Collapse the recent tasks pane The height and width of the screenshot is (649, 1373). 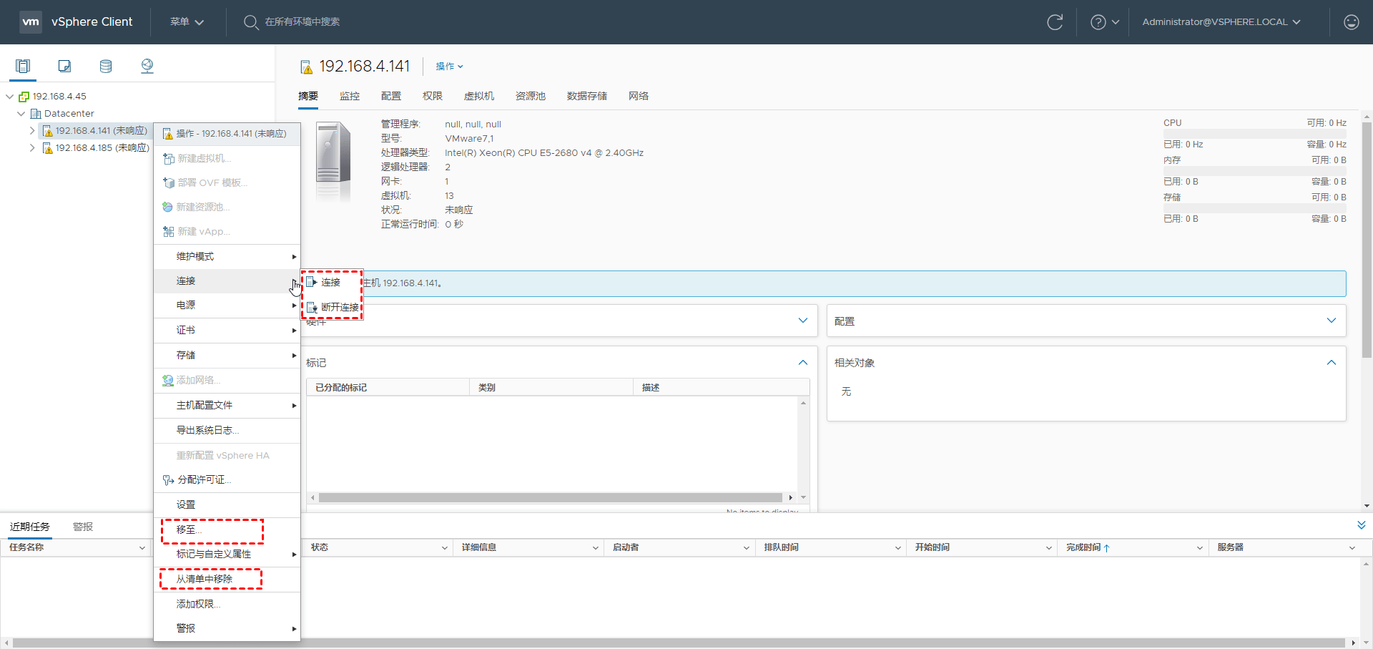click(x=1361, y=525)
